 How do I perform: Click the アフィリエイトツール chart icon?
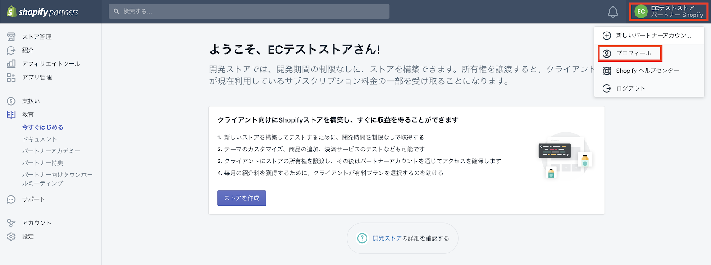click(11, 63)
